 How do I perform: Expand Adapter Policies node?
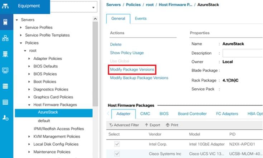pos(29,59)
